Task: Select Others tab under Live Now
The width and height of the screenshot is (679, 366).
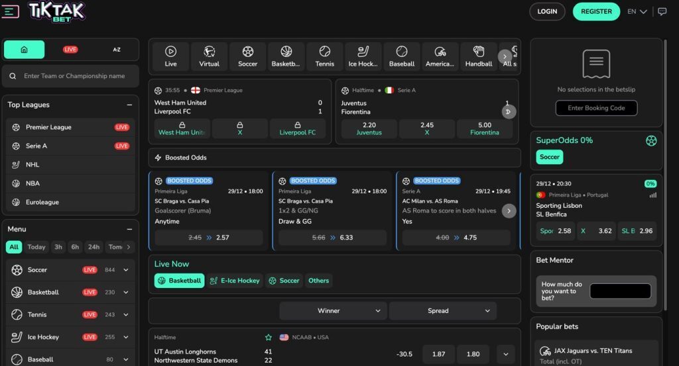Action: click(318, 281)
